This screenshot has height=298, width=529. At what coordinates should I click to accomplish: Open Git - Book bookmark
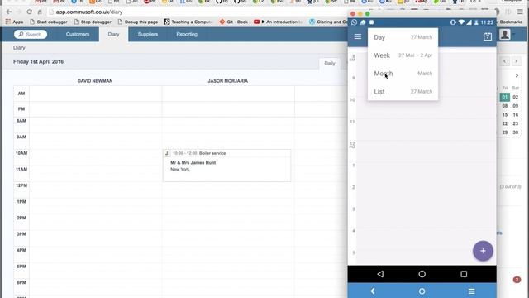coord(233,22)
